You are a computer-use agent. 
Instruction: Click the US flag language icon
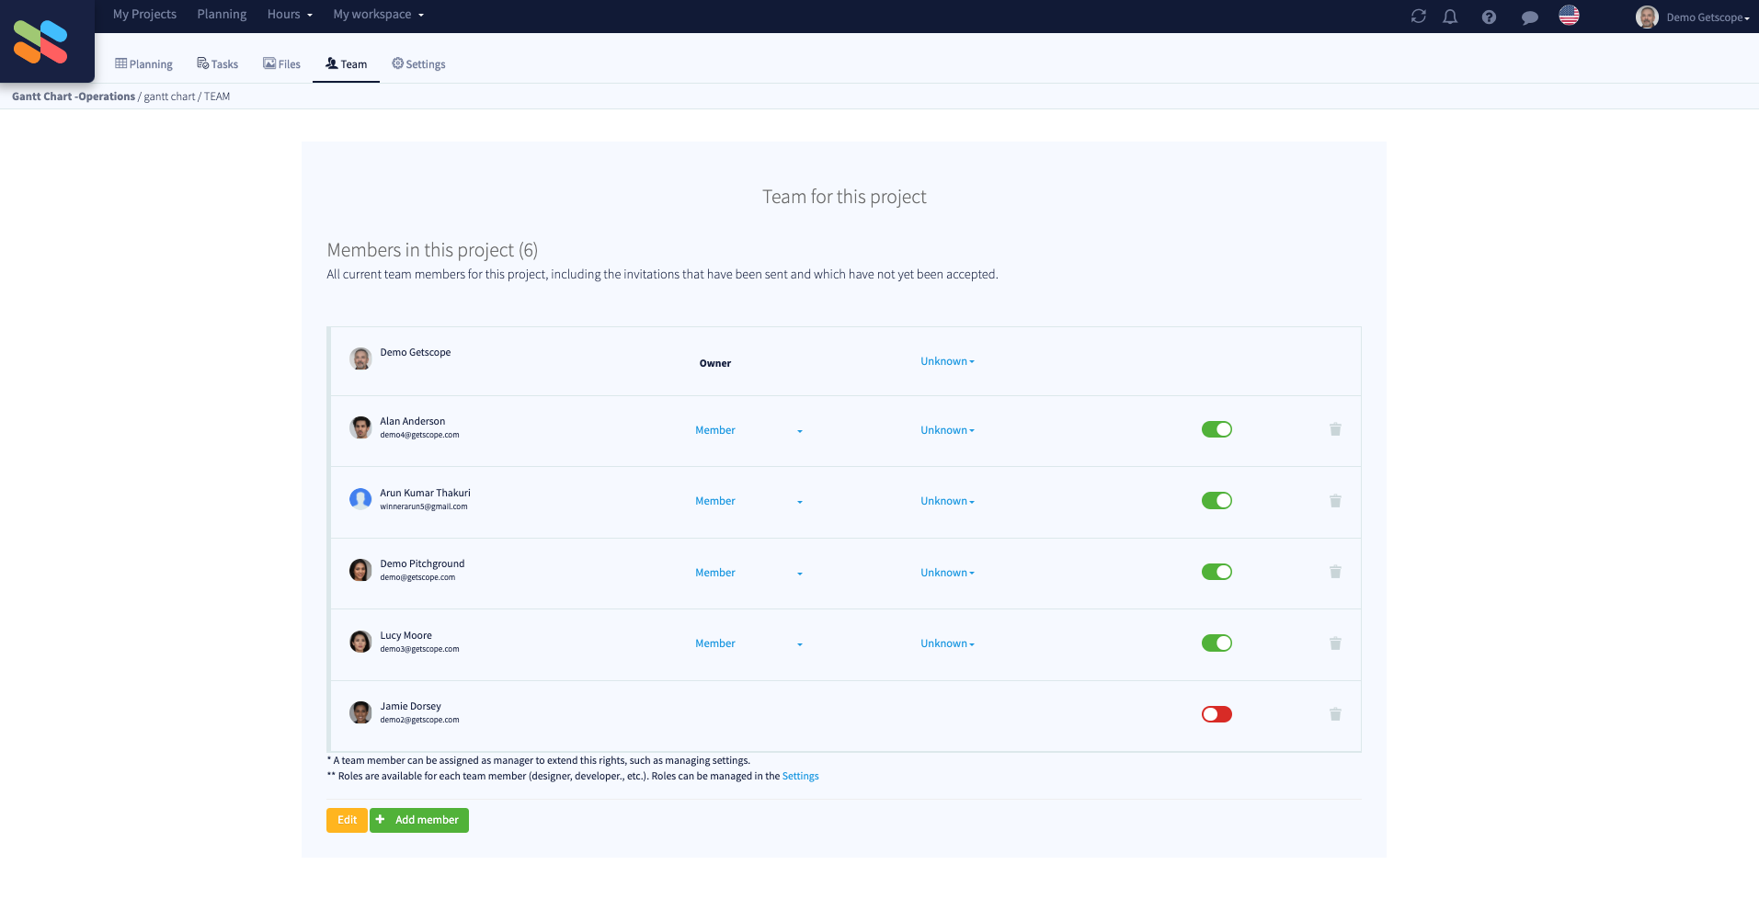(1570, 16)
